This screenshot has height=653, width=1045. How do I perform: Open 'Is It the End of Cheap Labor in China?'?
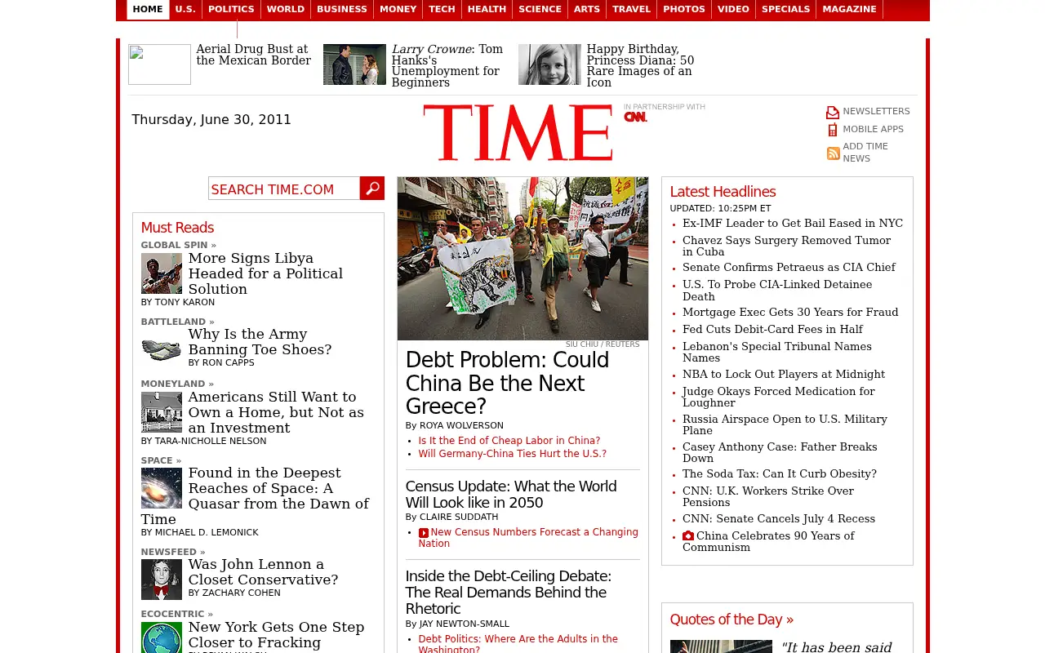pos(509,441)
